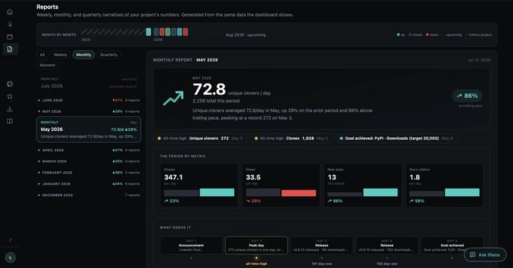The height and width of the screenshot is (268, 513).
Task: Expand the April 2026 group
Action: [89, 150]
